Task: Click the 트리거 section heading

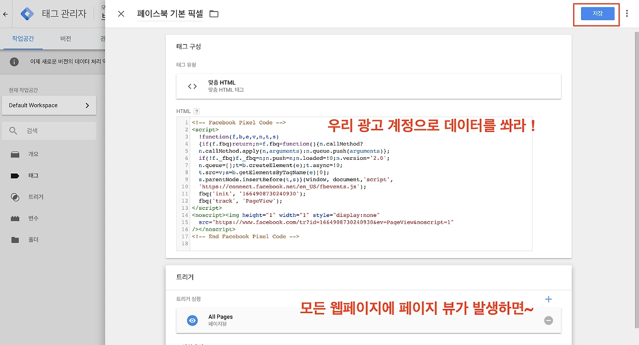Action: click(185, 277)
